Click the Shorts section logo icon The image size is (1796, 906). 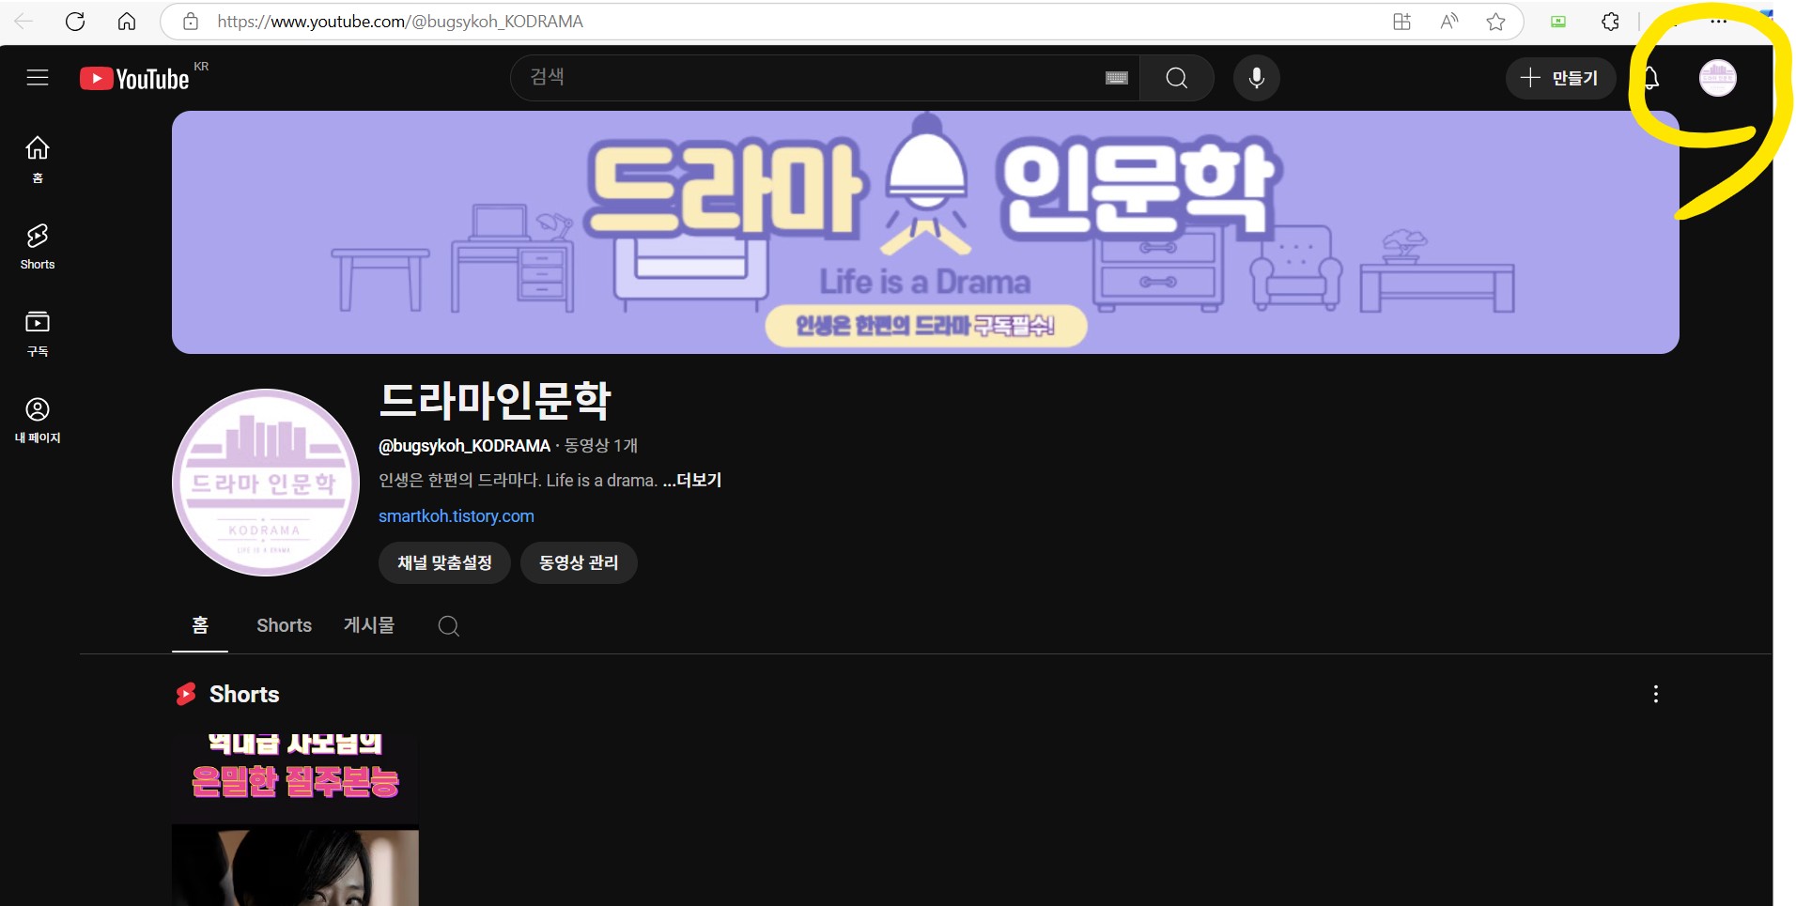click(186, 694)
